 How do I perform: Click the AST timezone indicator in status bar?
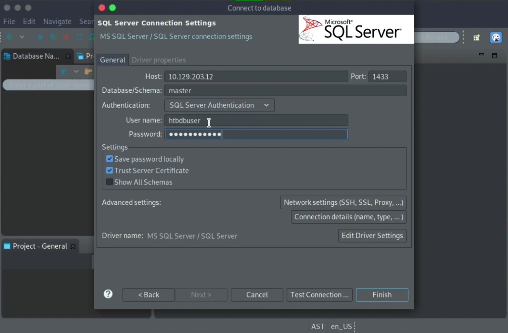tap(318, 327)
